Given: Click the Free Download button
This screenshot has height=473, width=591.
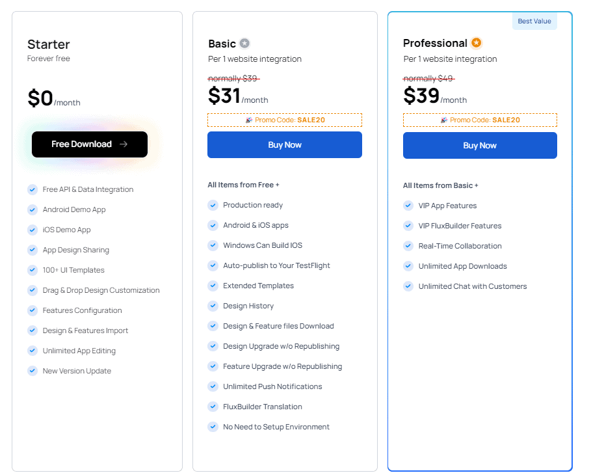Looking at the screenshot, I should 89,144.
